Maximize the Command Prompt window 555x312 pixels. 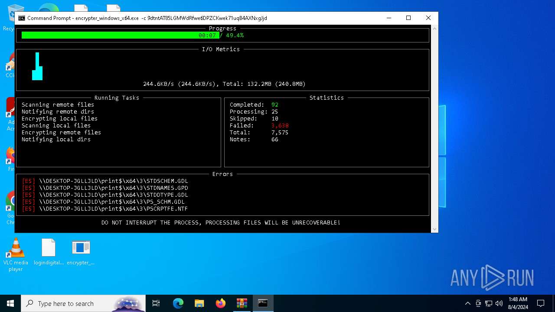pos(408,18)
